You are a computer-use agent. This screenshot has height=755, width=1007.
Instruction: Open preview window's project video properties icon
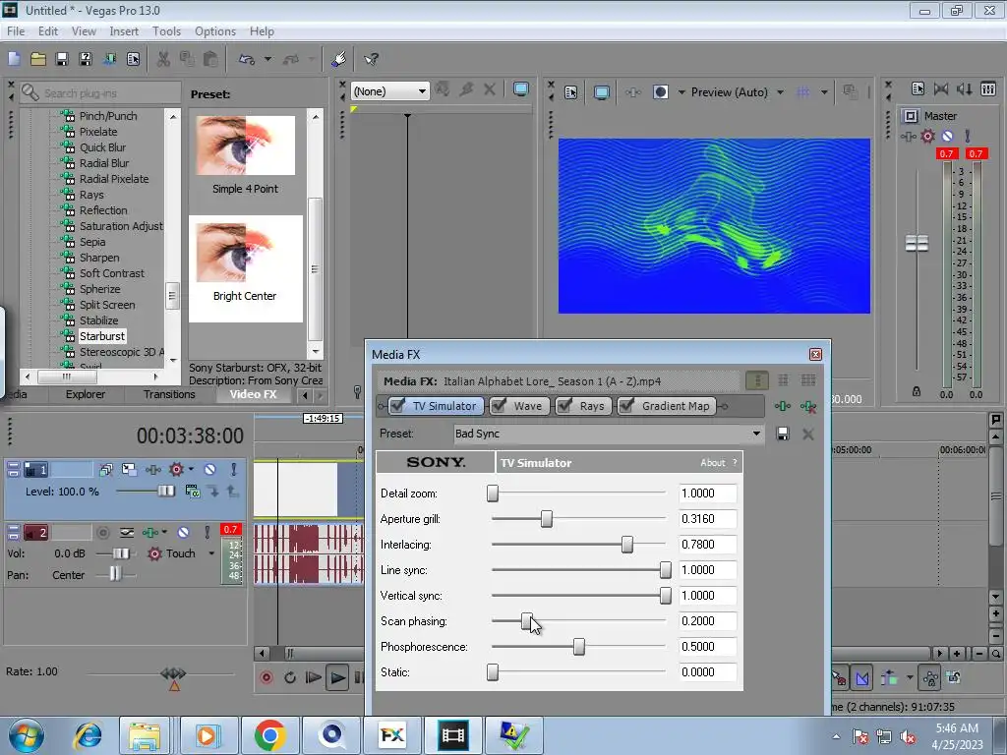pos(570,92)
